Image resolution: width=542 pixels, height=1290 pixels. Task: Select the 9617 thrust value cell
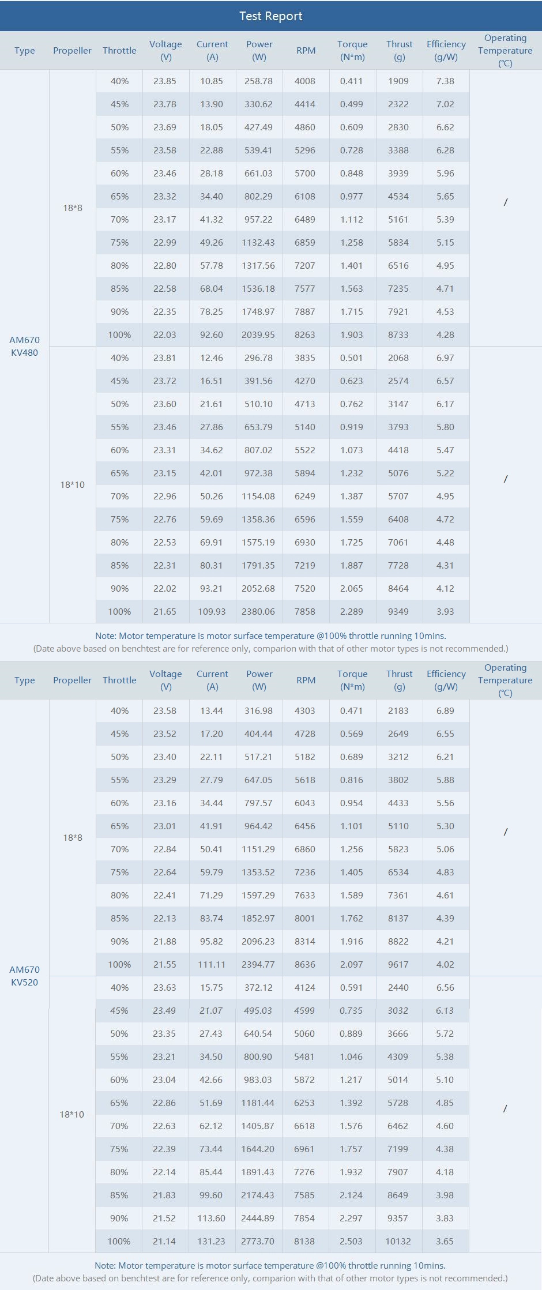point(398,964)
